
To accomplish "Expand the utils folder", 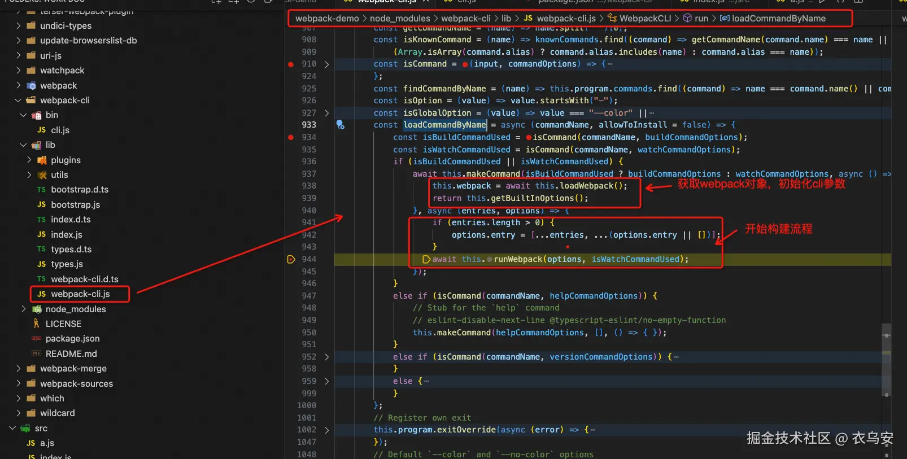I will point(29,175).
